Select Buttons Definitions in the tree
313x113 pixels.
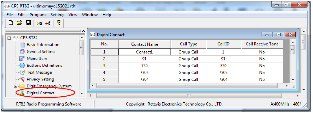(45, 65)
